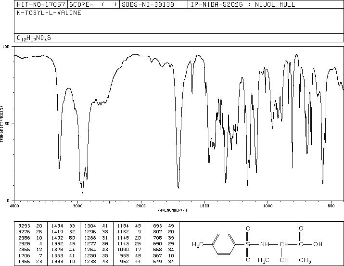Click the CH3 group at the structure's lower right
This screenshot has width=344, height=266.
point(305,261)
